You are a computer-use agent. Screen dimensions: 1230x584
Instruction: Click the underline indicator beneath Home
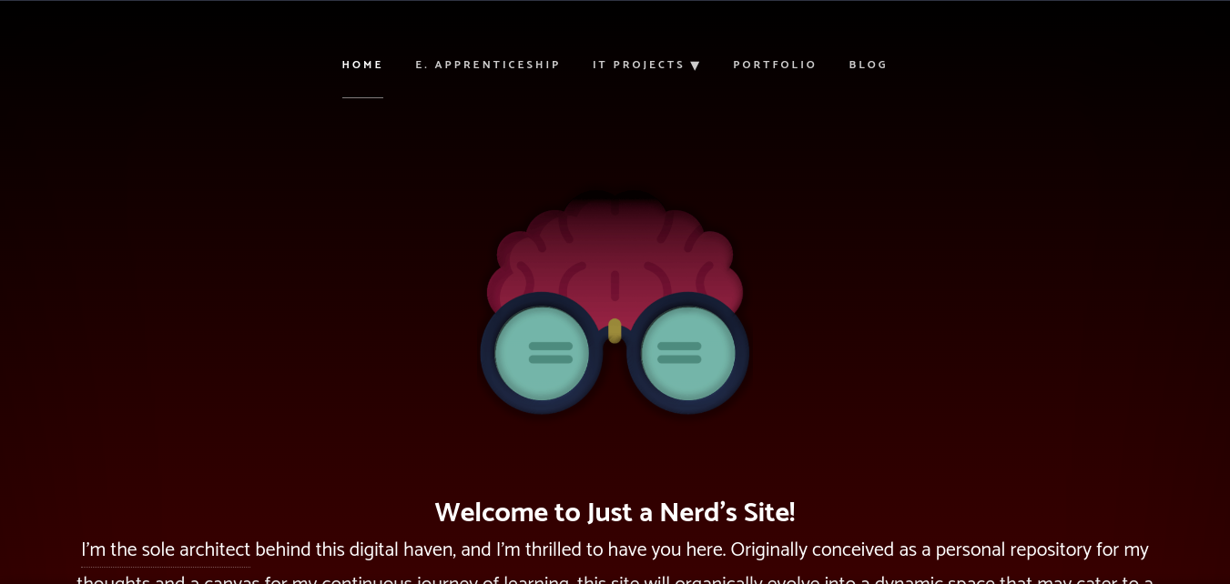pos(362,97)
